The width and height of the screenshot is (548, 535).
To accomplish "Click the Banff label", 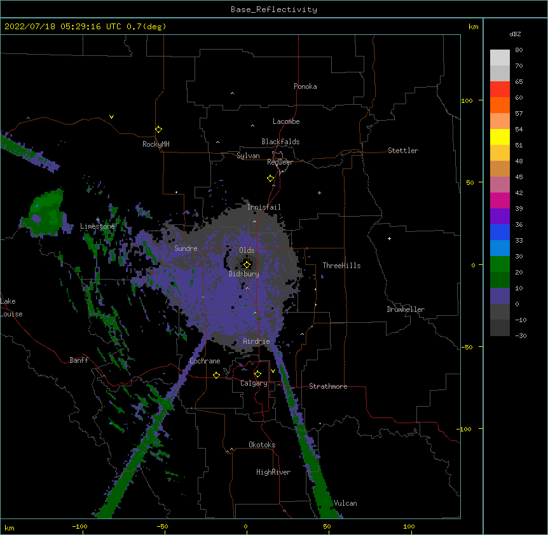I will 79,360.
